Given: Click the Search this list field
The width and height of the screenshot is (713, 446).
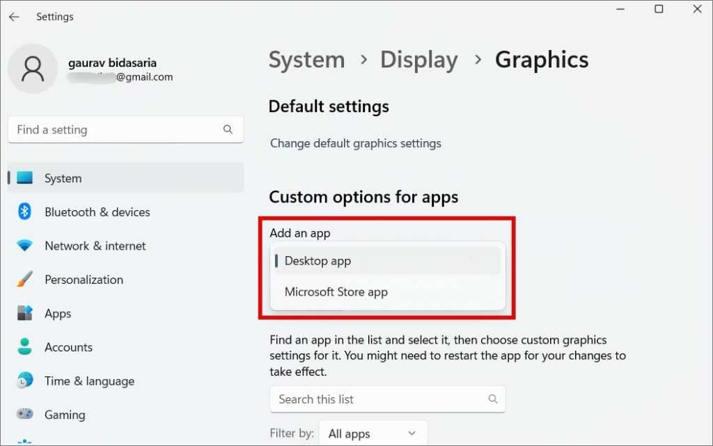Looking at the screenshot, I should 387,399.
